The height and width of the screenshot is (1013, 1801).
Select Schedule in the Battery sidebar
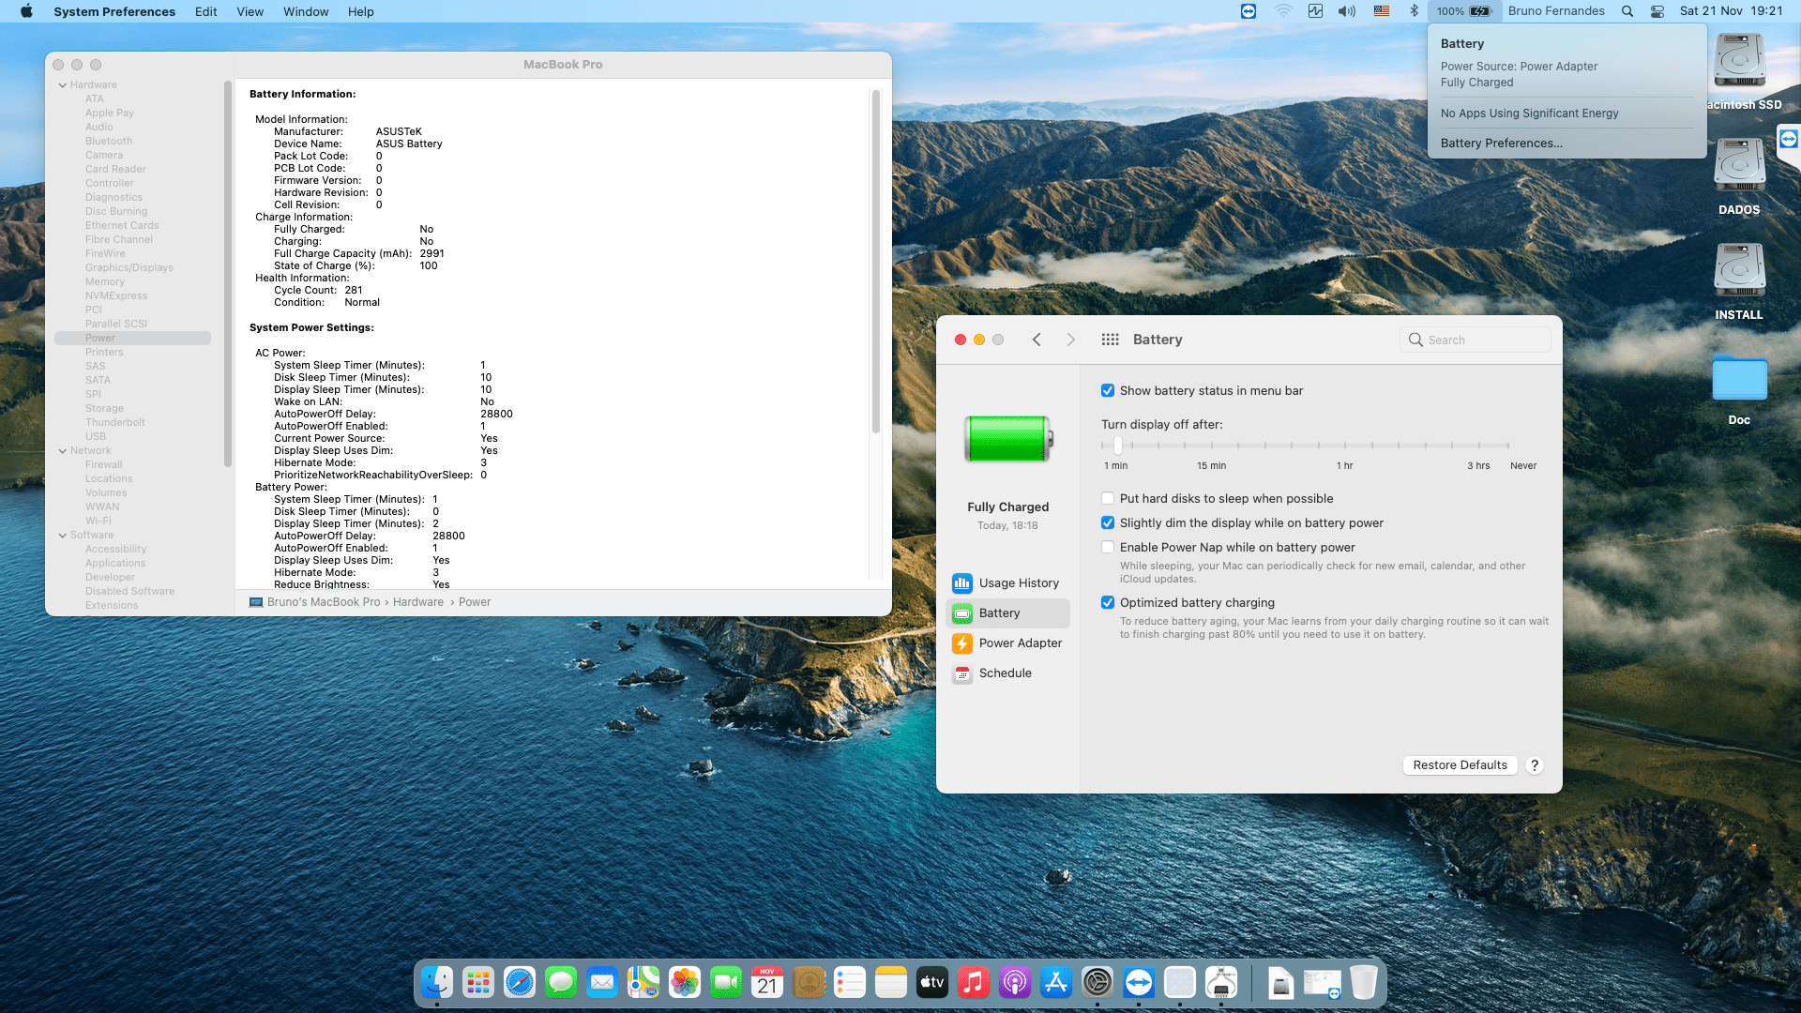[x=1005, y=673]
